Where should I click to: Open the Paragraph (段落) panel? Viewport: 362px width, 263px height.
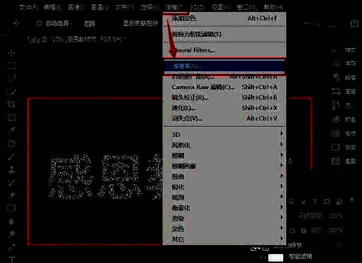(344, 78)
